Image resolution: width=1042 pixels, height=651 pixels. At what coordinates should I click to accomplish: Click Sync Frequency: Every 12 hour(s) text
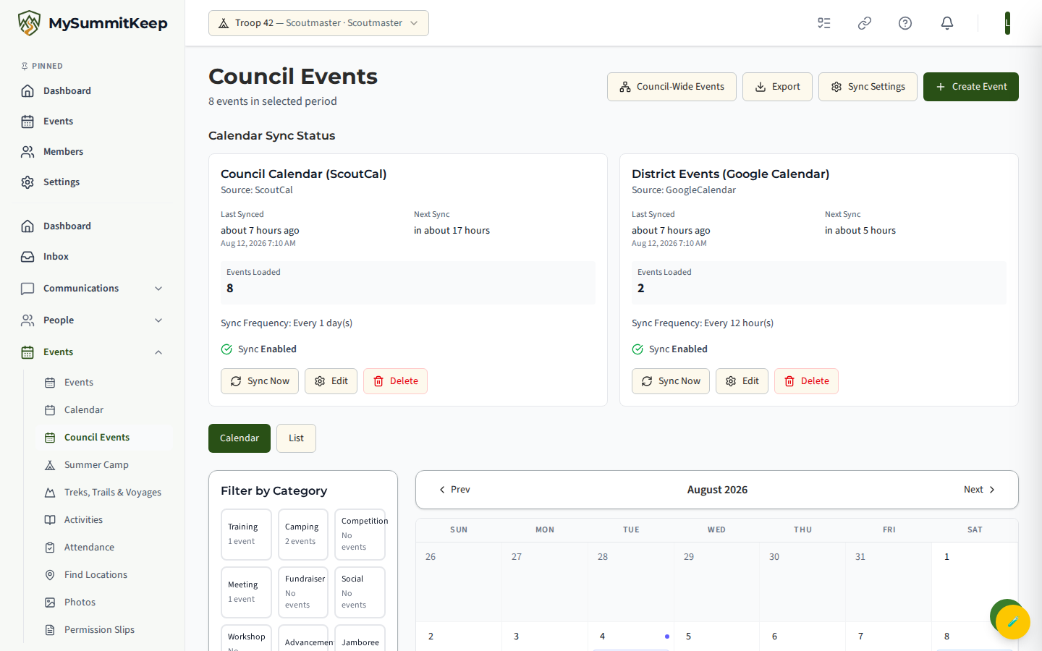(x=703, y=323)
